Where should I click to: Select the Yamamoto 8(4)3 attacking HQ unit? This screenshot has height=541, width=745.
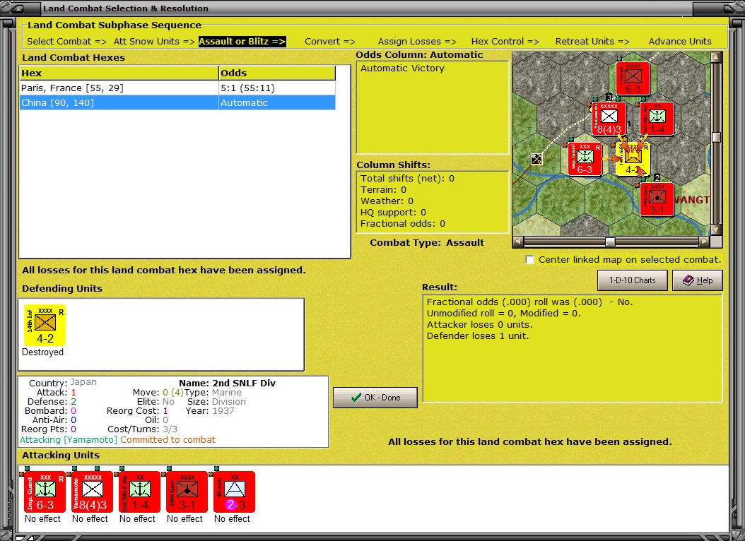(x=92, y=492)
